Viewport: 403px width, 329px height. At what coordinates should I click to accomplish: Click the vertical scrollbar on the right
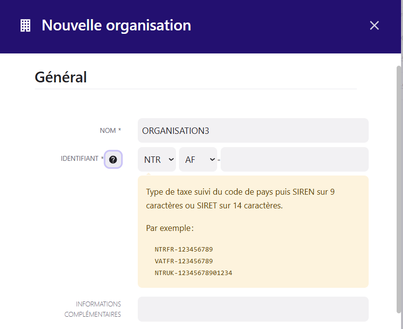tap(399, 189)
